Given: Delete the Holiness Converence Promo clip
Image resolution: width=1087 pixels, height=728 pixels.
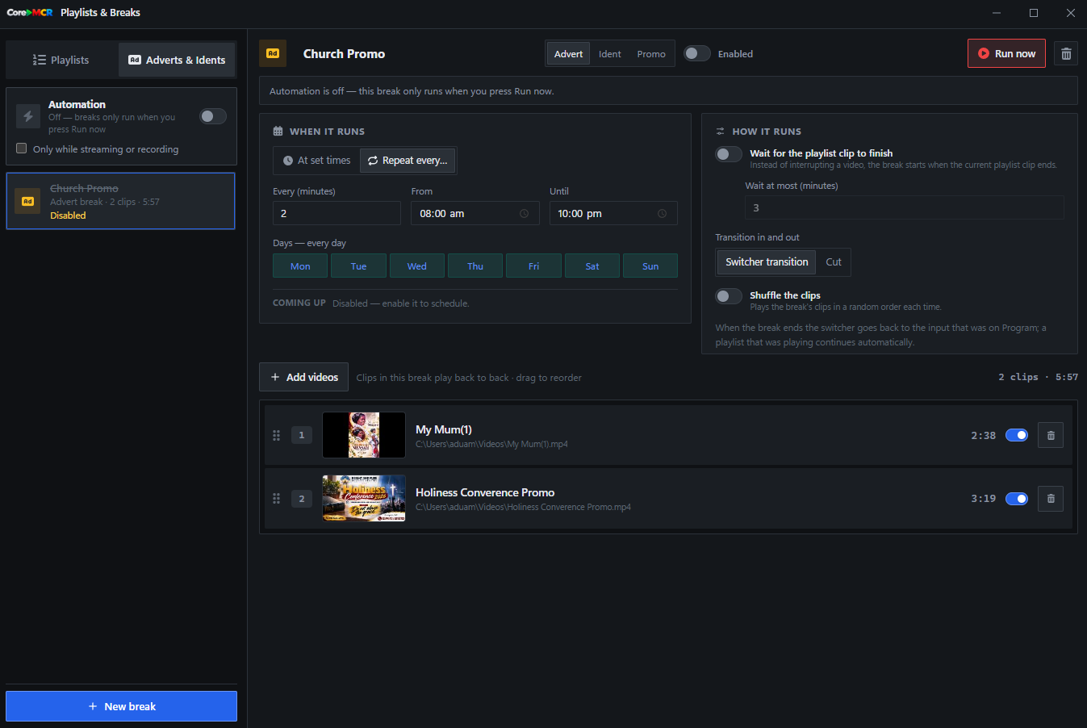Looking at the screenshot, I should (x=1051, y=498).
